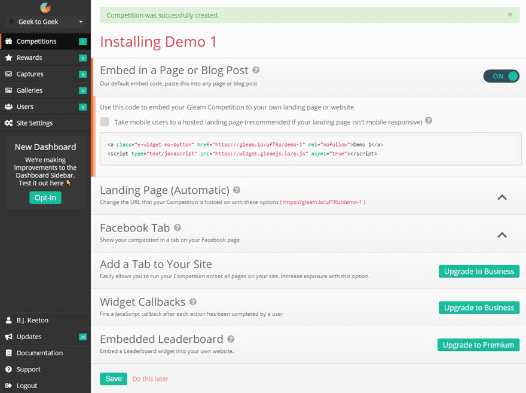This screenshot has height=393, width=526.
Task: Expand the Facebook Tab section chevron
Action: point(502,235)
